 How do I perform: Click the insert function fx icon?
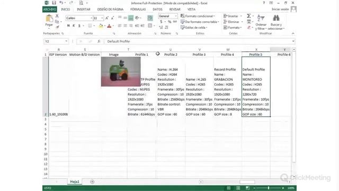pyautogui.click(x=99, y=41)
